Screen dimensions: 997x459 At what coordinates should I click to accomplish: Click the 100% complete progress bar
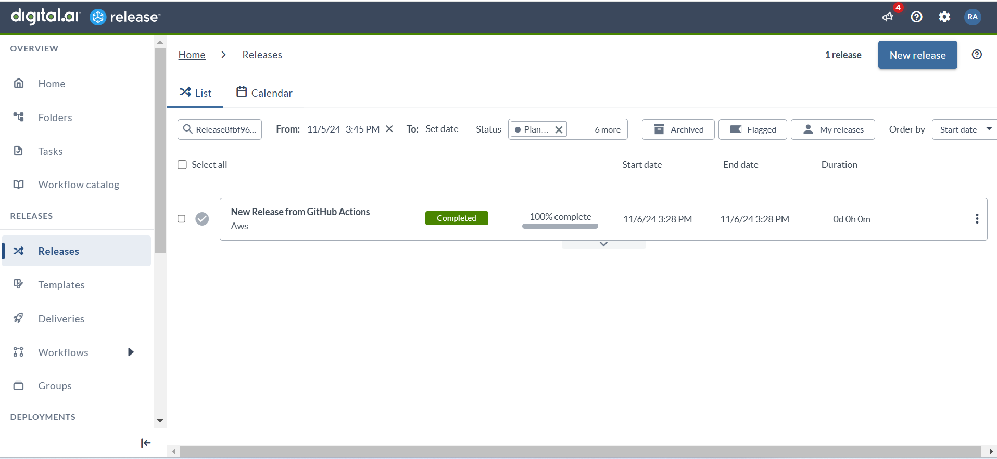(x=560, y=226)
